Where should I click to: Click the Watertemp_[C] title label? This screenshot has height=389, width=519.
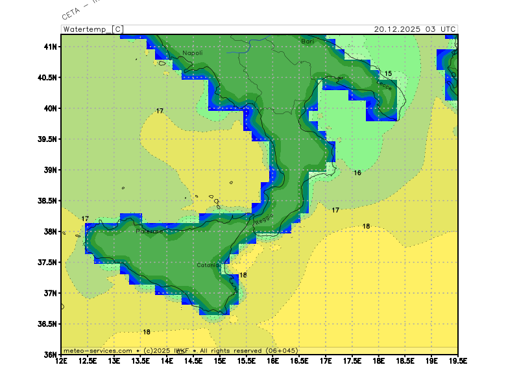[x=93, y=29]
